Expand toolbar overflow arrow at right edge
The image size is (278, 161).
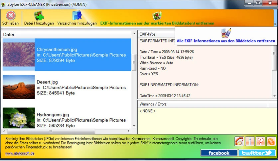click(x=275, y=25)
